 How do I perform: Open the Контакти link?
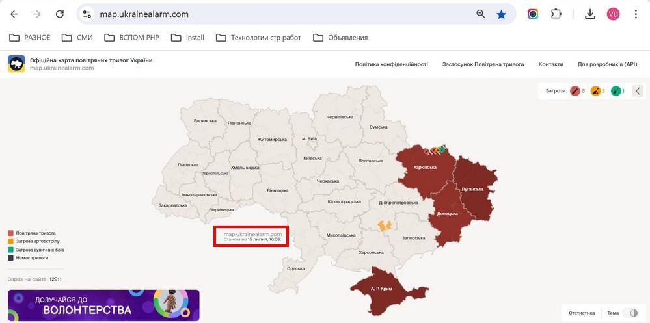tap(550, 64)
